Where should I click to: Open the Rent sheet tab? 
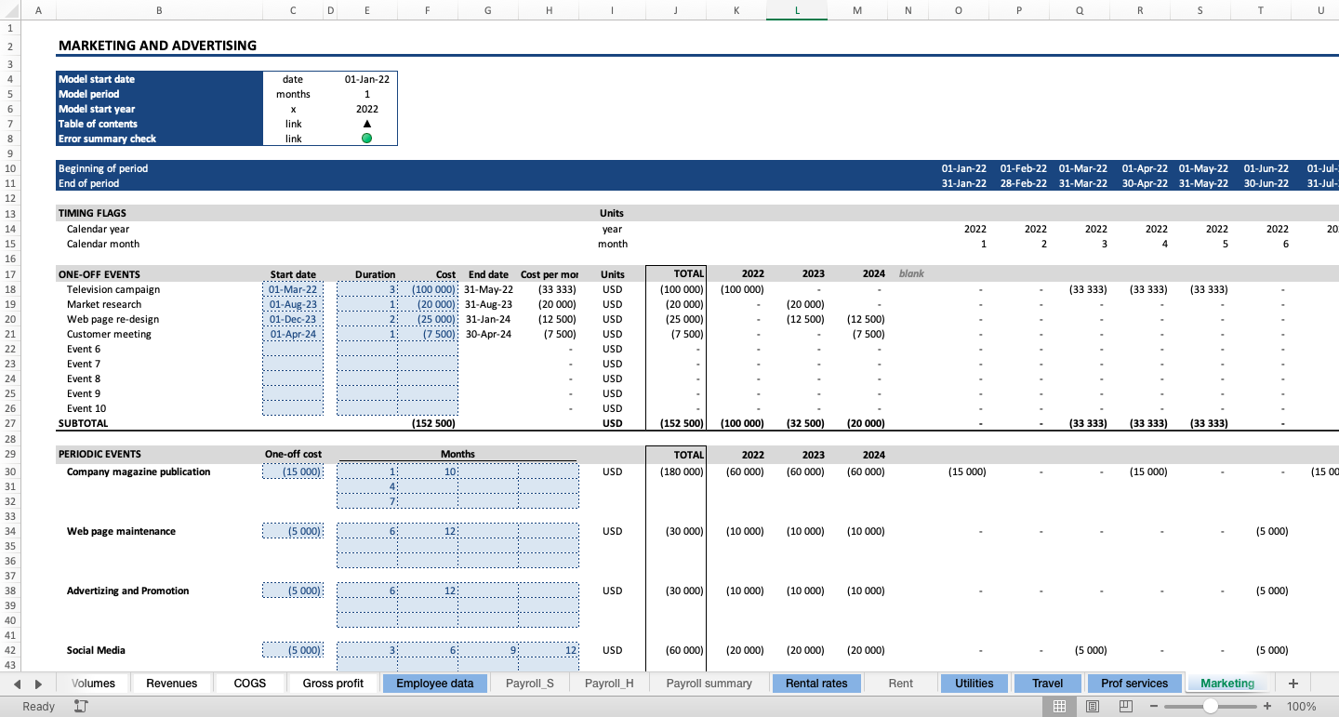click(x=900, y=684)
